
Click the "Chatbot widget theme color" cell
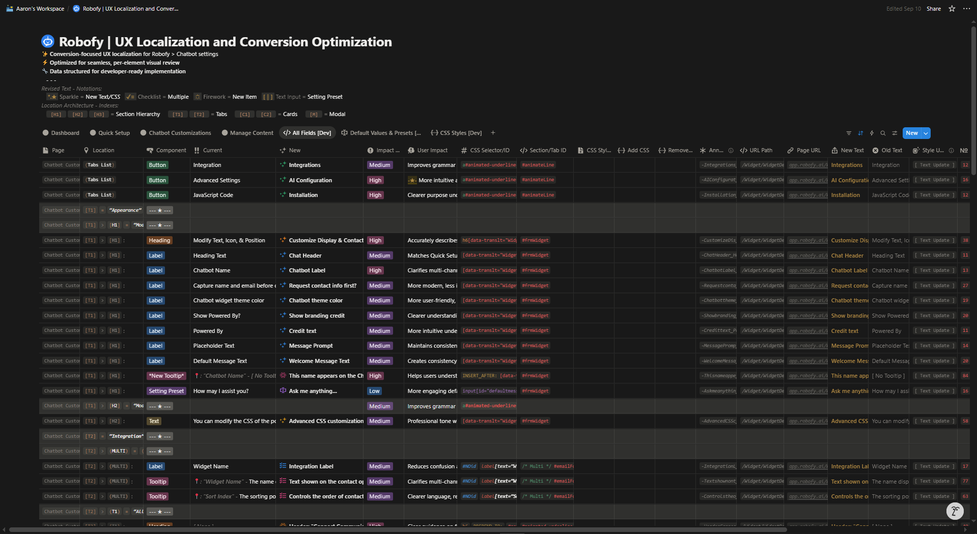click(x=233, y=301)
